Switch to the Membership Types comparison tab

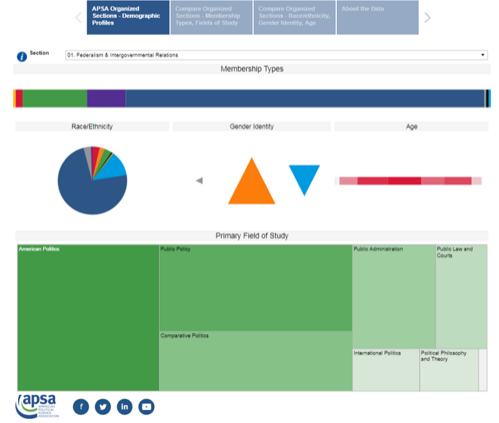211,17
